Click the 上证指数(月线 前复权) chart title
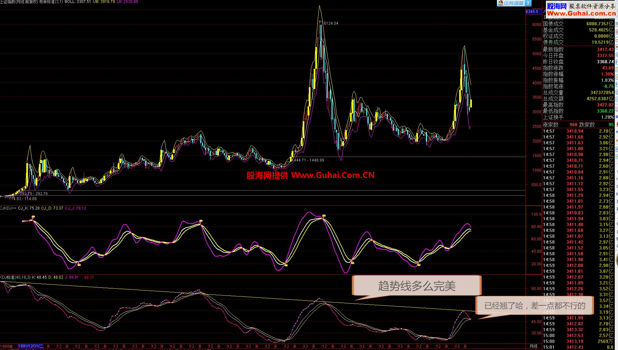This screenshot has width=618, height=350. [x=19, y=2]
